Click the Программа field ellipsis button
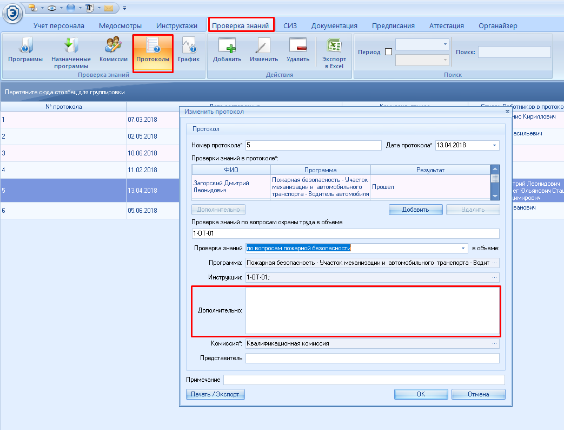 494,263
